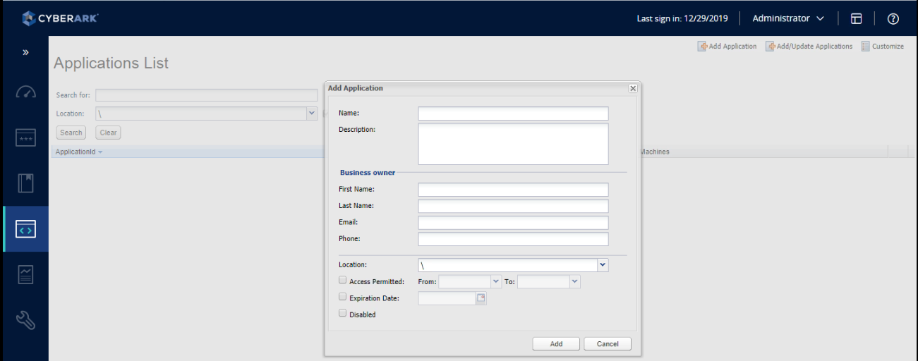Open the reports icon in sidebar

[25, 275]
